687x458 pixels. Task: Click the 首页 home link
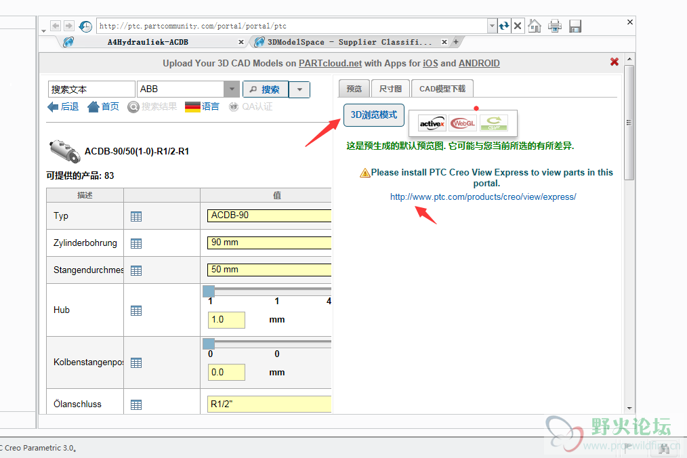[104, 106]
